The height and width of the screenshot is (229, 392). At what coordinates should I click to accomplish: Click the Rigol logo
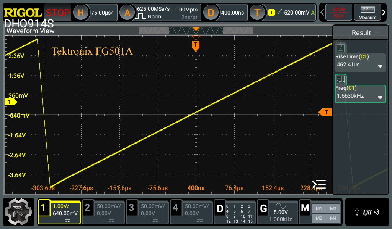point(23,13)
